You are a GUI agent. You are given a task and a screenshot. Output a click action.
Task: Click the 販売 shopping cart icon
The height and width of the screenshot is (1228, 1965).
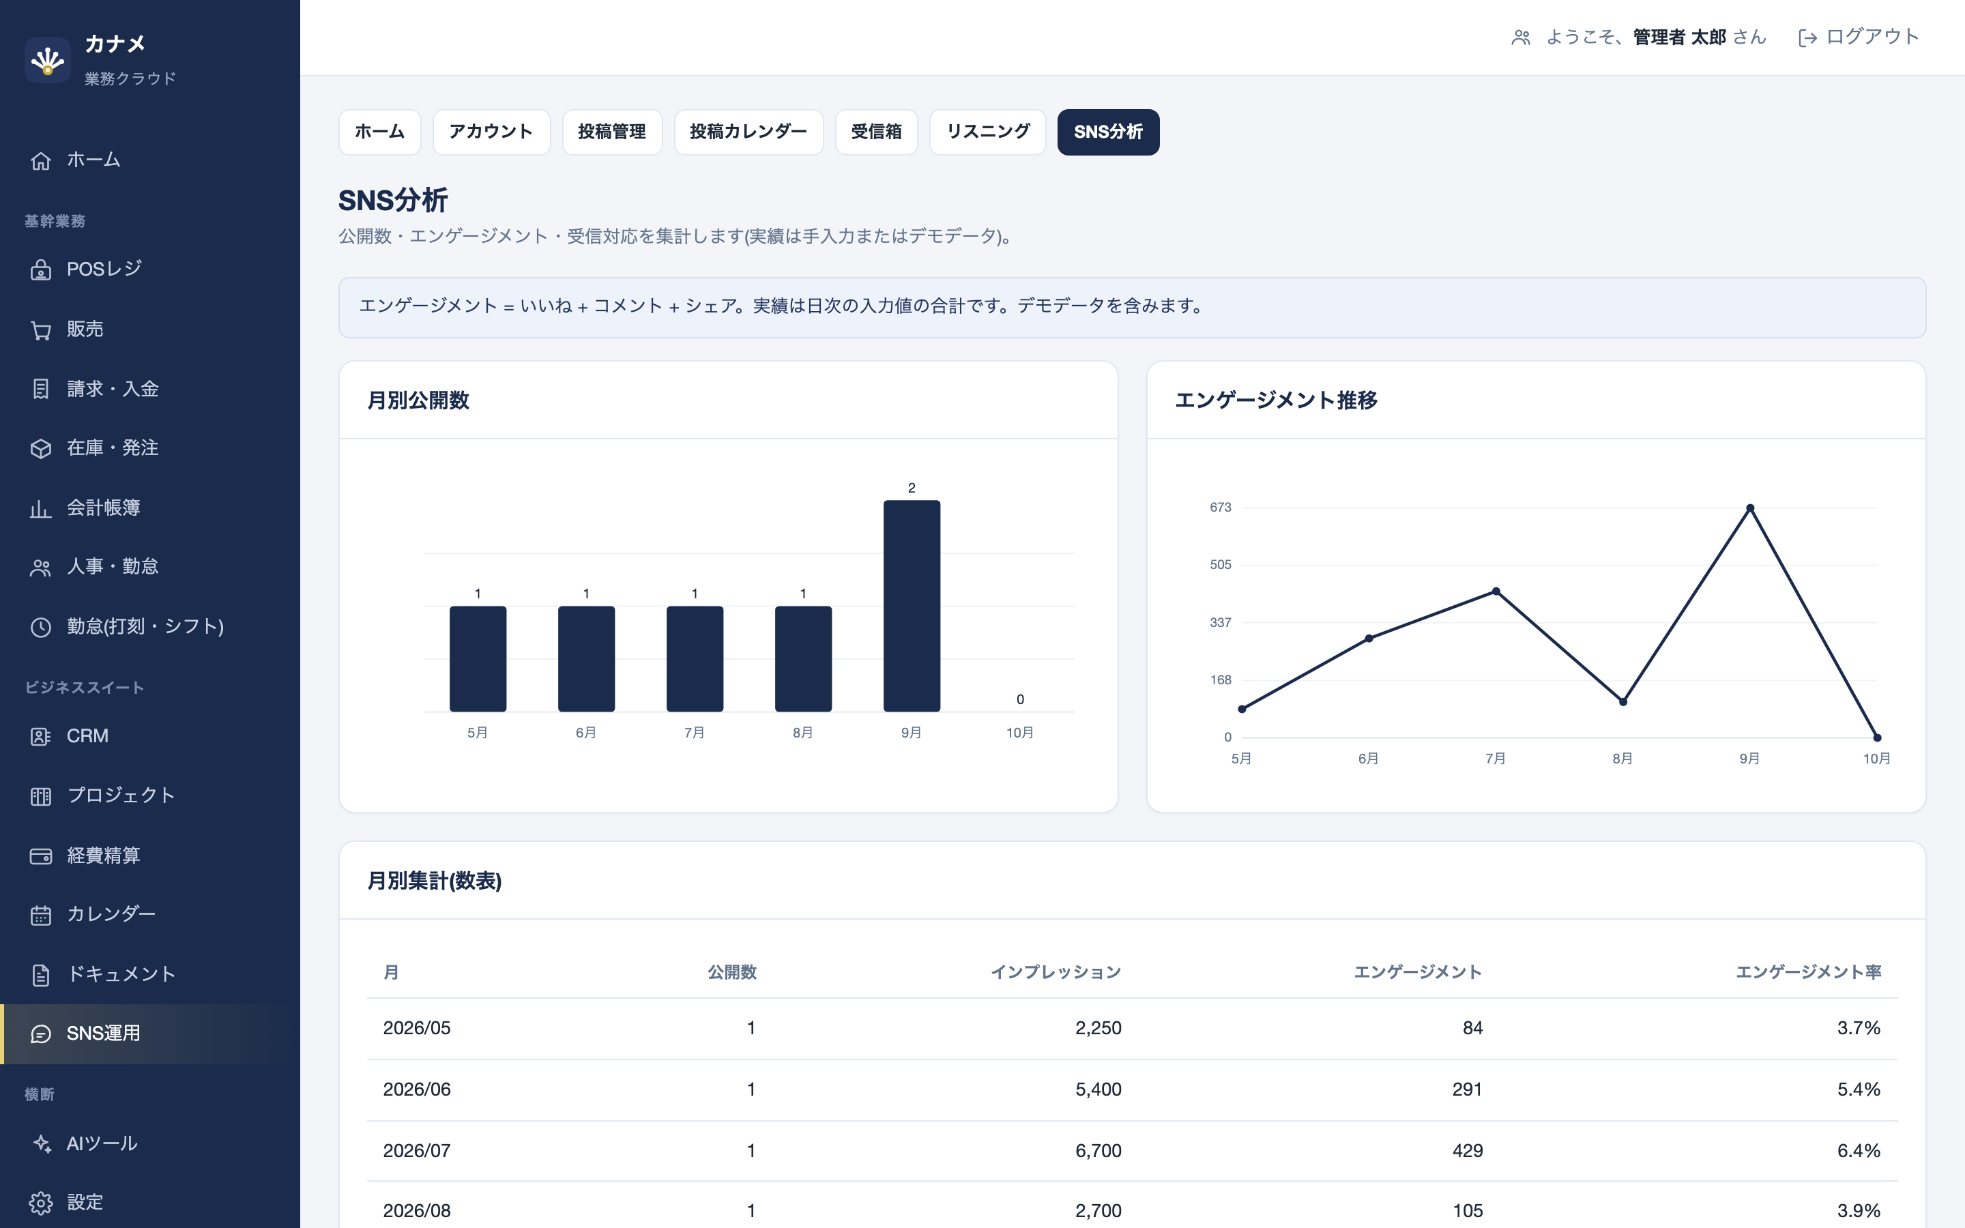tap(41, 330)
